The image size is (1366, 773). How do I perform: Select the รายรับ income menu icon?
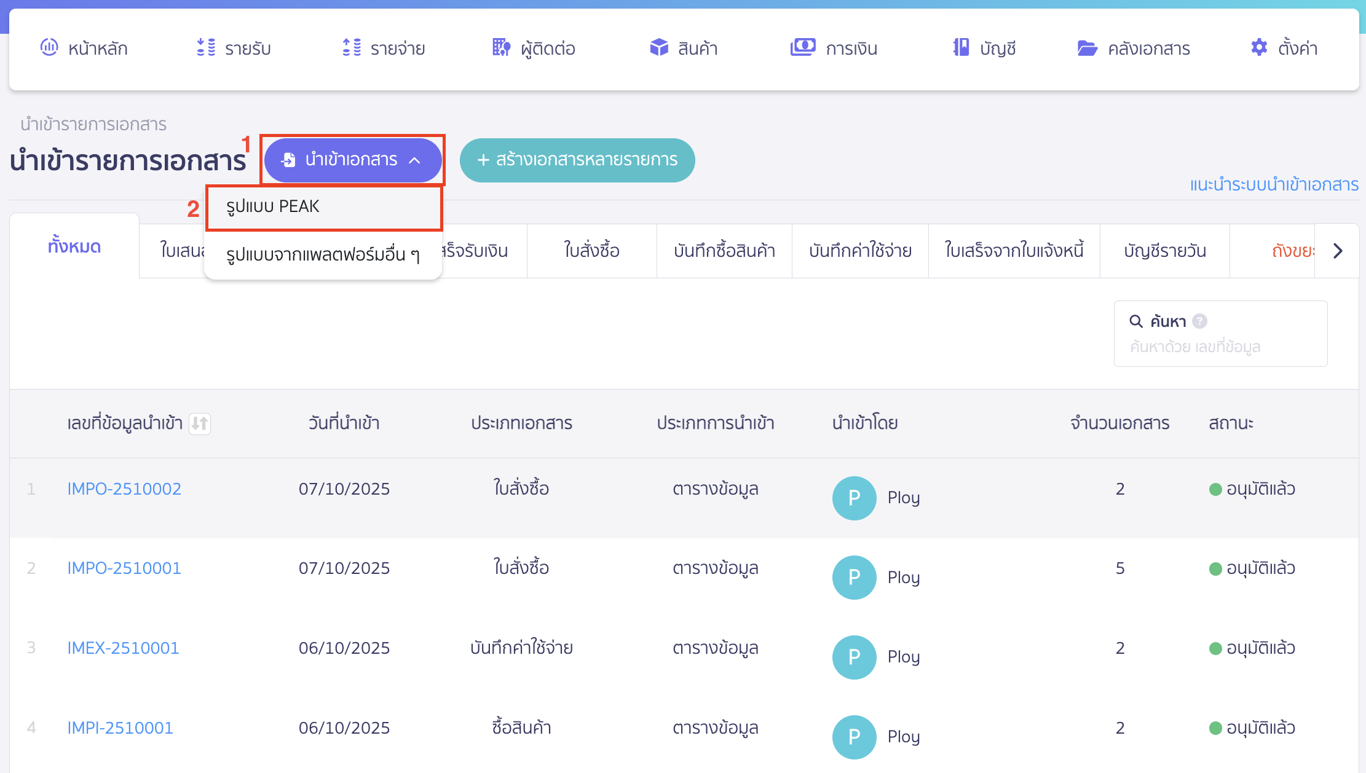206,47
